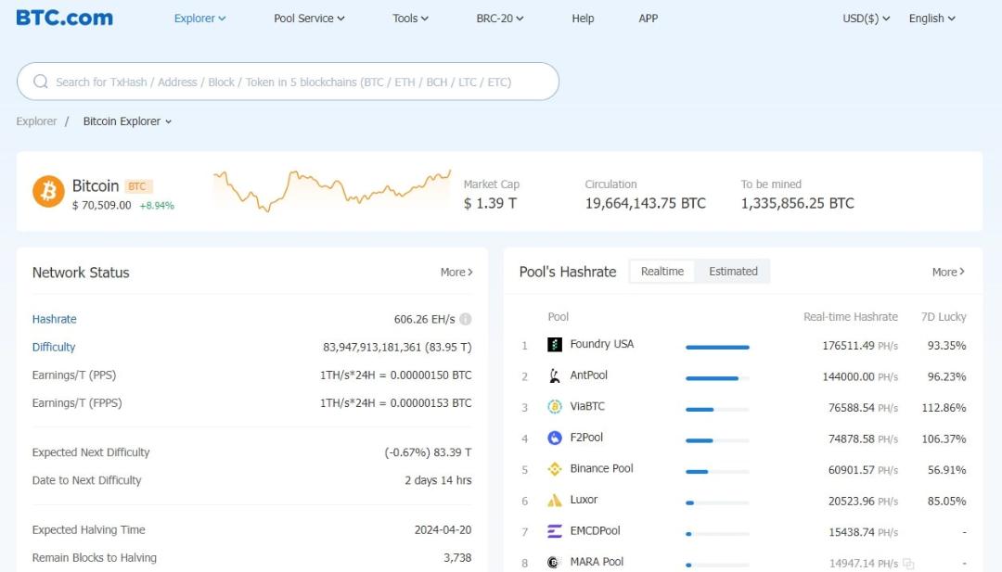Click the 2024-04-20 halving date
Viewport: 1002px width, 572px height.
pyautogui.click(x=443, y=530)
